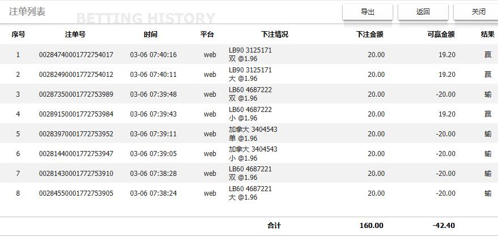Click the 合计 total amount 160.00

(371, 226)
